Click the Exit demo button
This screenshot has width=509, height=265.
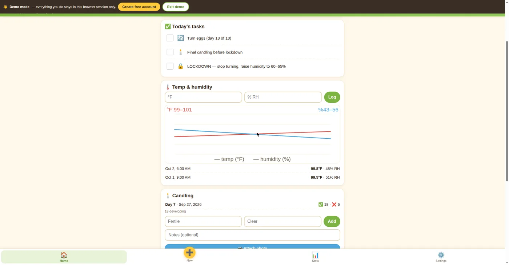tap(176, 7)
